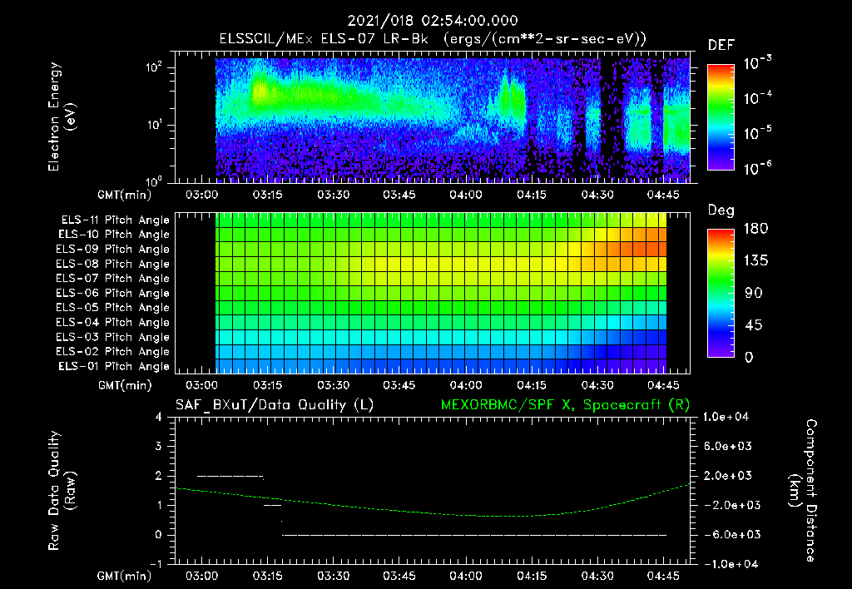Click the DEF color scale label

point(721,46)
